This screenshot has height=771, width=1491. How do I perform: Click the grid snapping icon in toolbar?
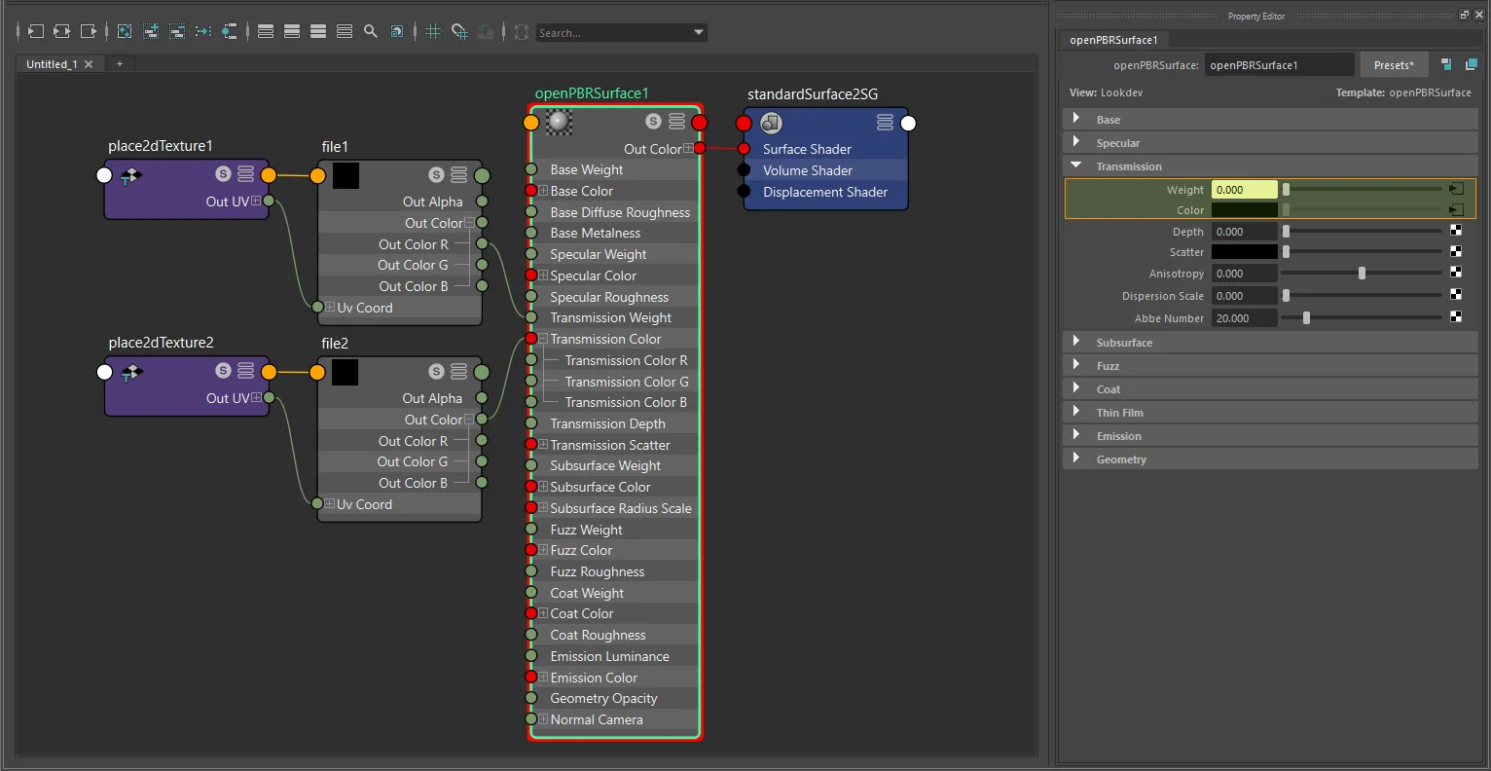coord(459,31)
